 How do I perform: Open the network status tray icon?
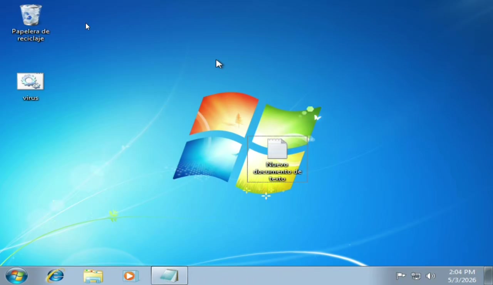(416, 276)
